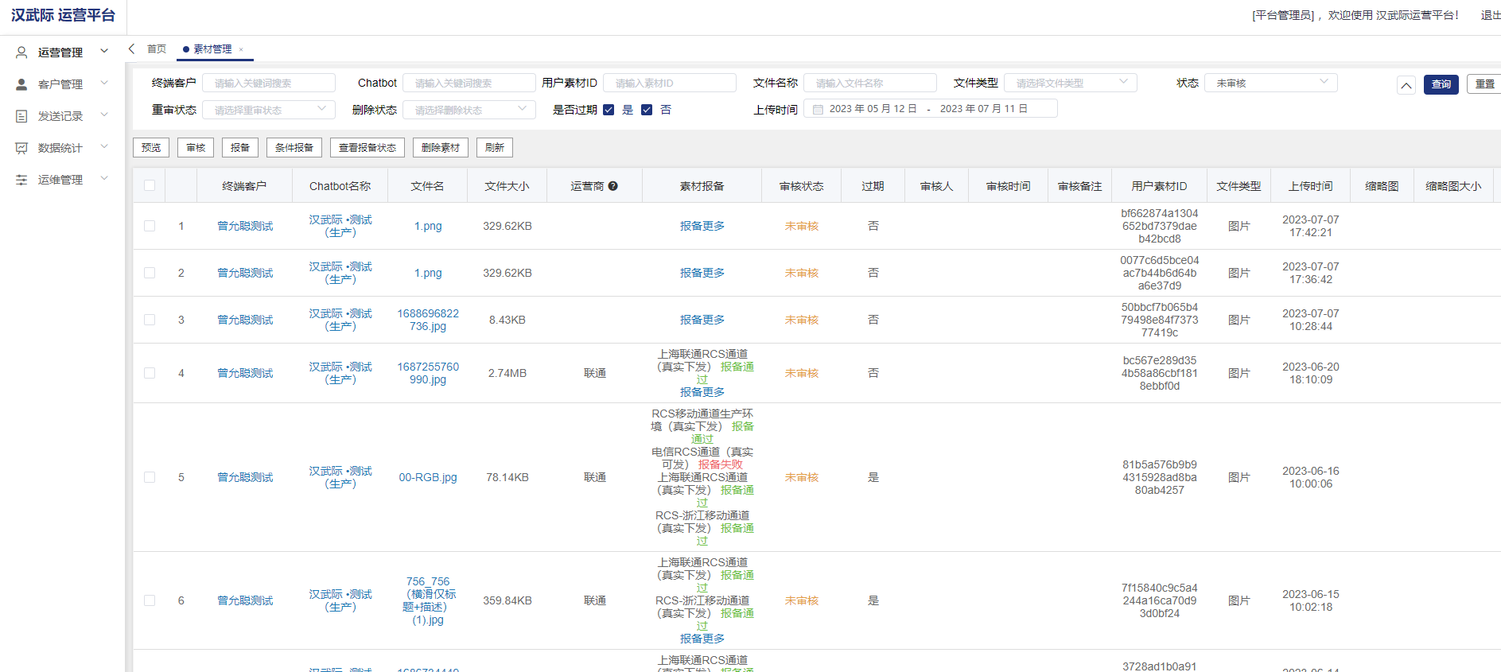
Task: Click the calendar icon in 上传时间 field
Action: pyautogui.click(x=818, y=109)
